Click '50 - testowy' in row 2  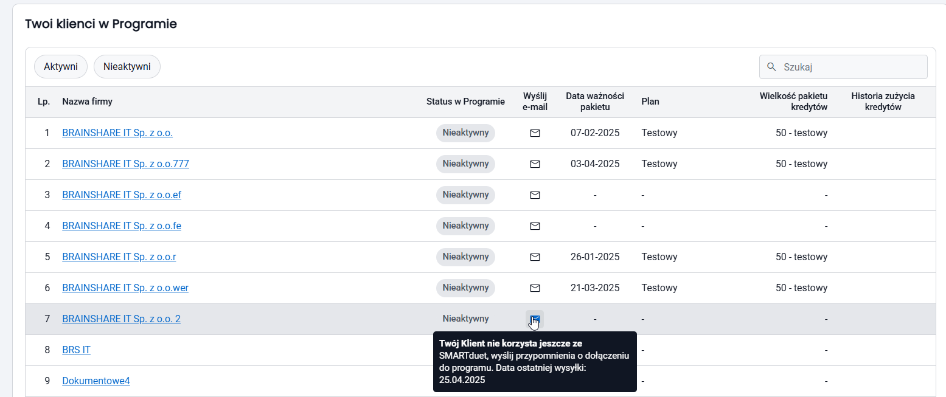click(801, 164)
